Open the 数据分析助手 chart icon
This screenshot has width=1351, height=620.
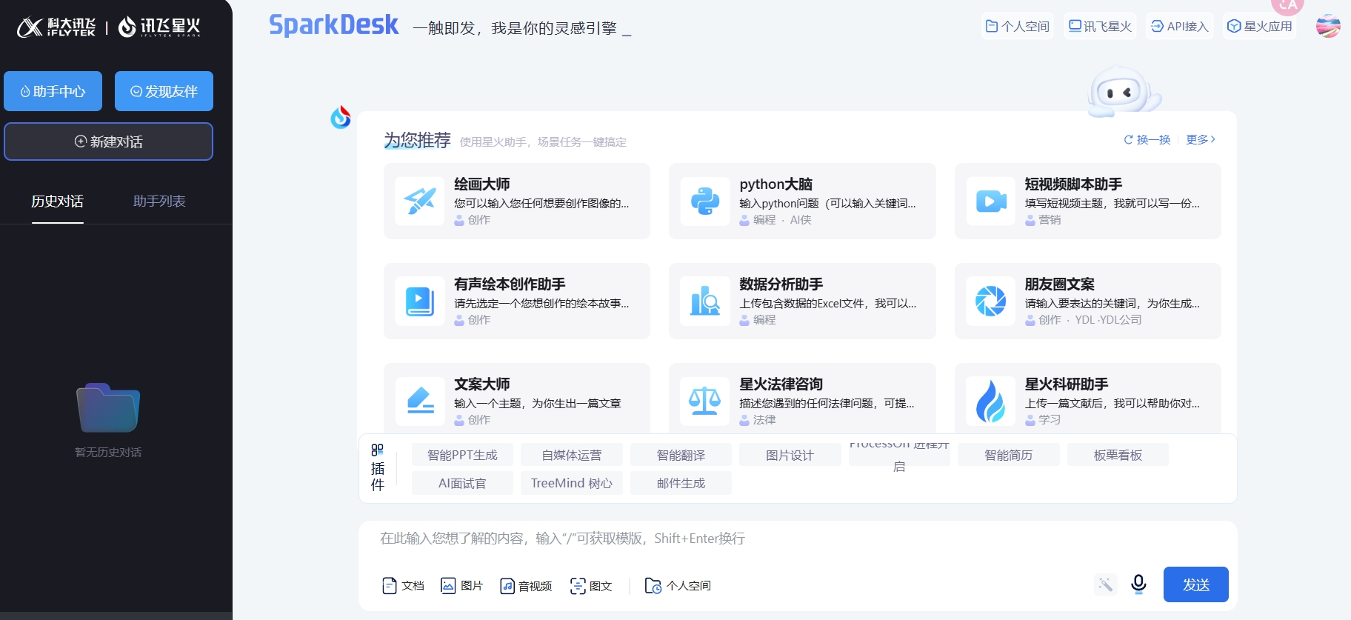[x=705, y=301]
